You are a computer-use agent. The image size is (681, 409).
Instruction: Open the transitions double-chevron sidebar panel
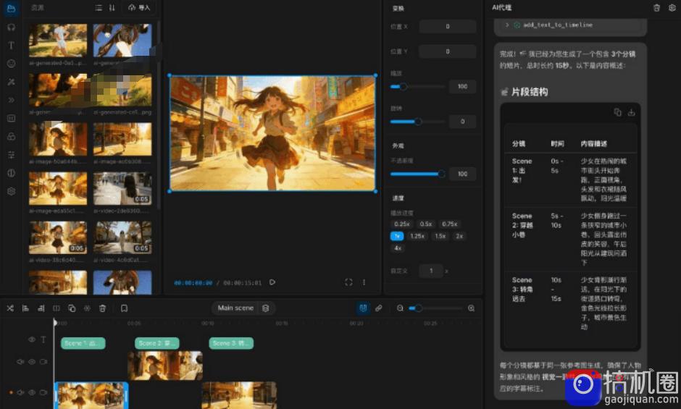click(x=12, y=100)
